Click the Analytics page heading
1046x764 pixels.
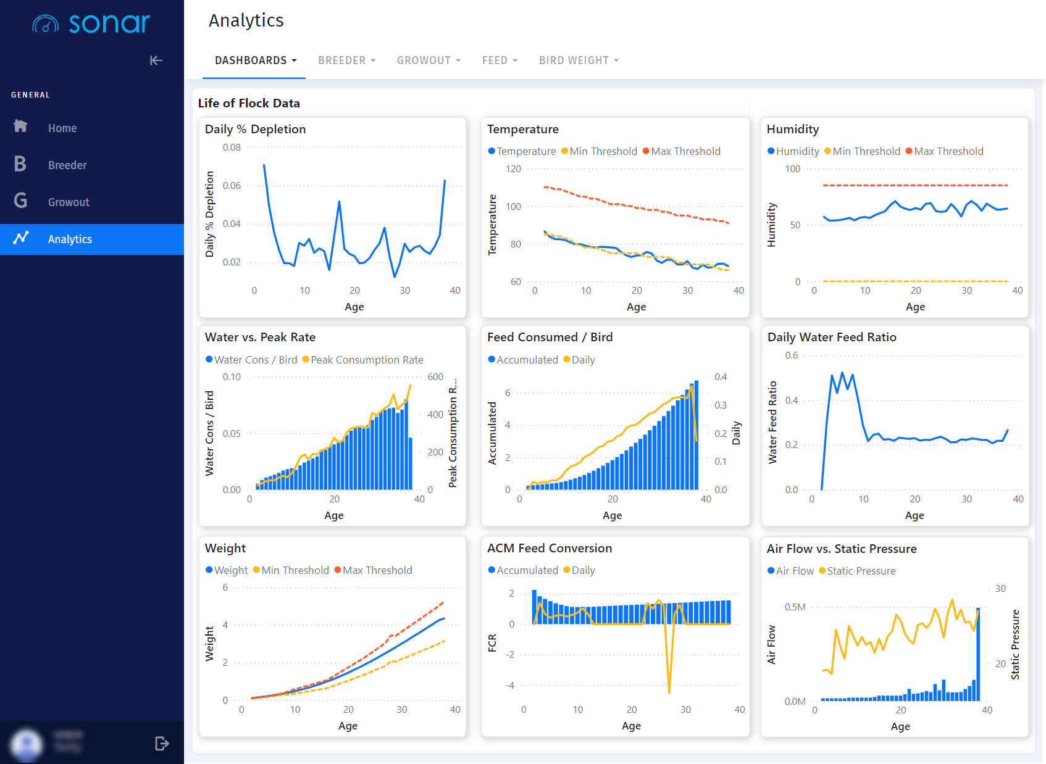pyautogui.click(x=246, y=20)
